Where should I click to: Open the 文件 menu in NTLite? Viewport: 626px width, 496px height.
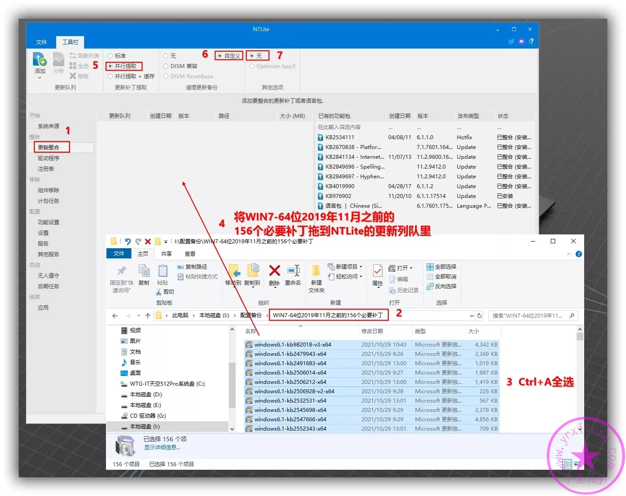[x=41, y=42]
